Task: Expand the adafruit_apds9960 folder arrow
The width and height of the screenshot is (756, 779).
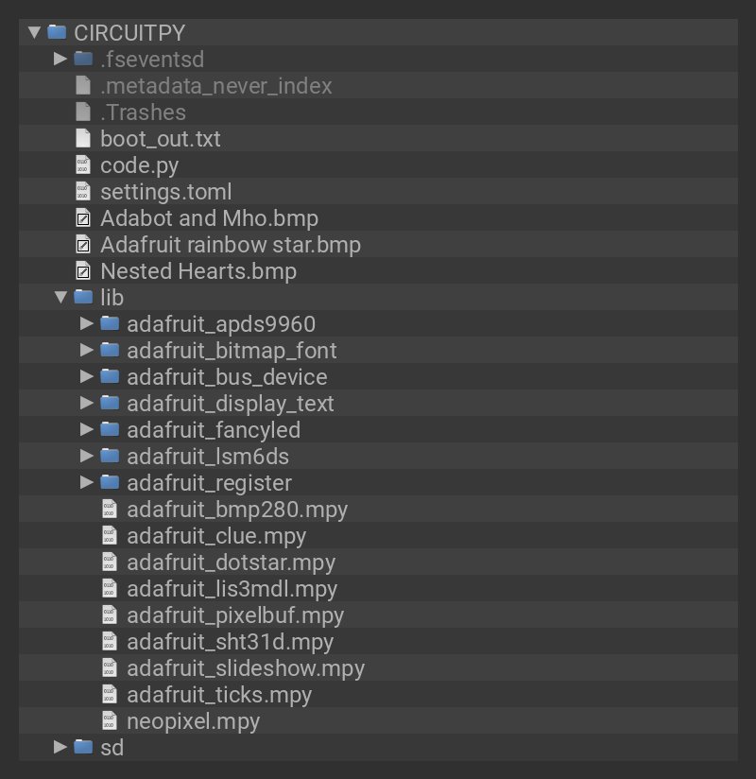Action: [x=87, y=323]
